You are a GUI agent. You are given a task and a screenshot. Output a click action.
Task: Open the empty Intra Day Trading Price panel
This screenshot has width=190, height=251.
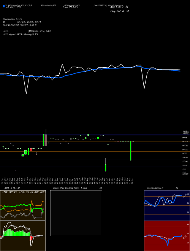pyautogui.click(x=76, y=213)
